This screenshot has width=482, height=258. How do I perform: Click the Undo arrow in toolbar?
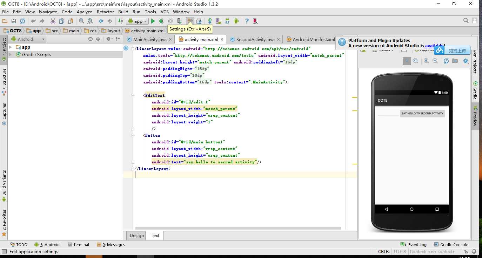coord(33,21)
